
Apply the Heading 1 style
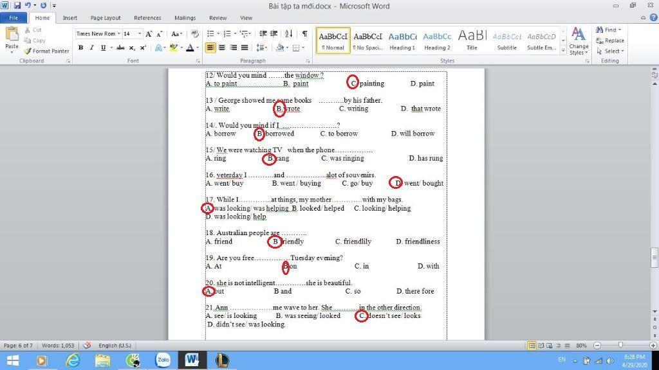[402, 40]
